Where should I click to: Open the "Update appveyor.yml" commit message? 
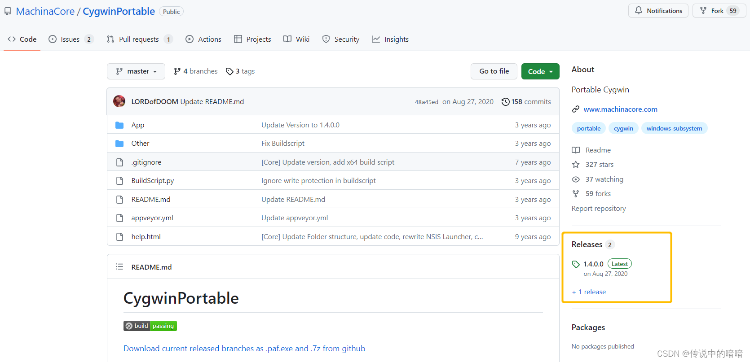click(295, 218)
